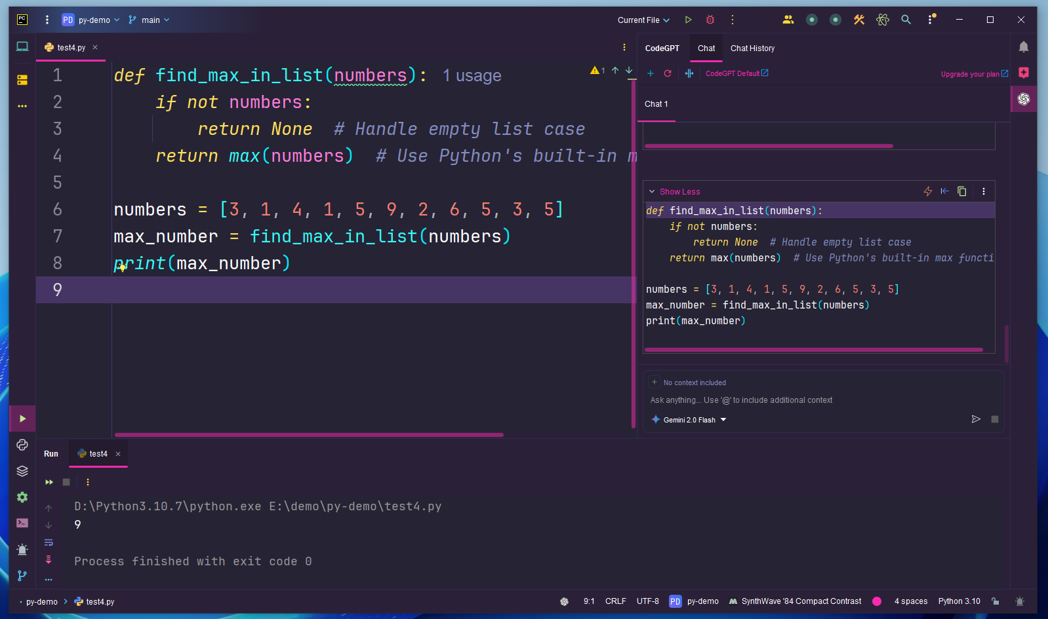The image size is (1048, 619).
Task: Toggle the read-only lock icon in the status bar
Action: (995, 601)
